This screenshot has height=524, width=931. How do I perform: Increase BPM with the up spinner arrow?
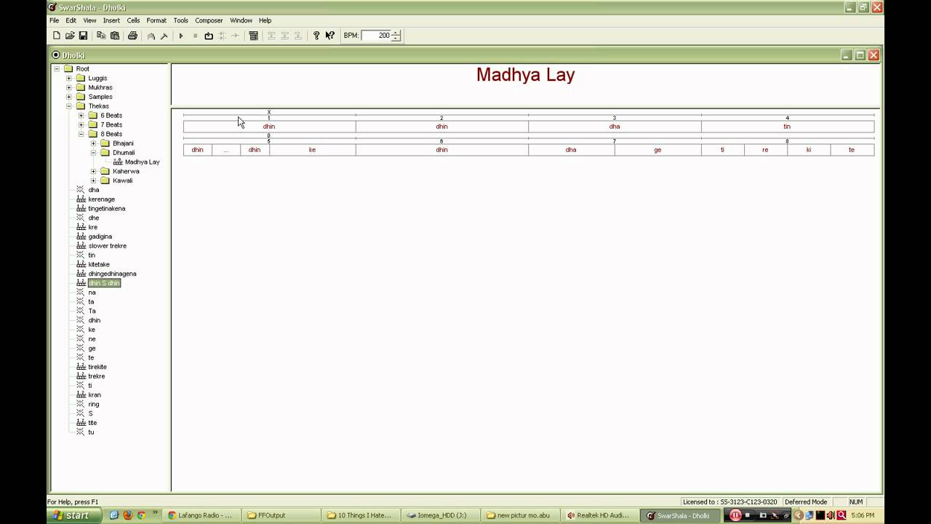(x=396, y=33)
